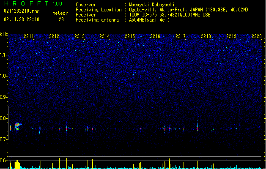Click the Receiving antenna label
Viewport: 266px width, 169px height.
[x=97, y=20]
